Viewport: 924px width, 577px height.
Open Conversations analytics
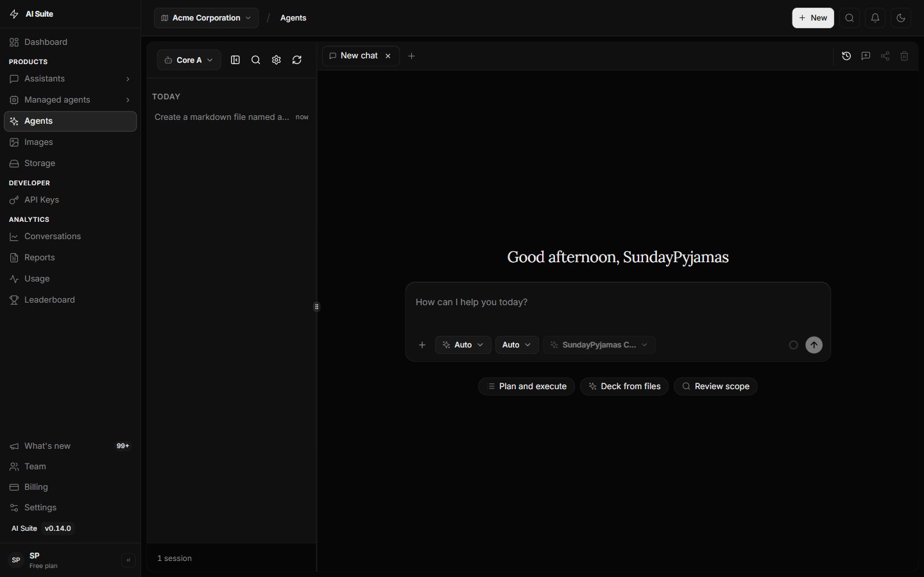tap(71, 237)
